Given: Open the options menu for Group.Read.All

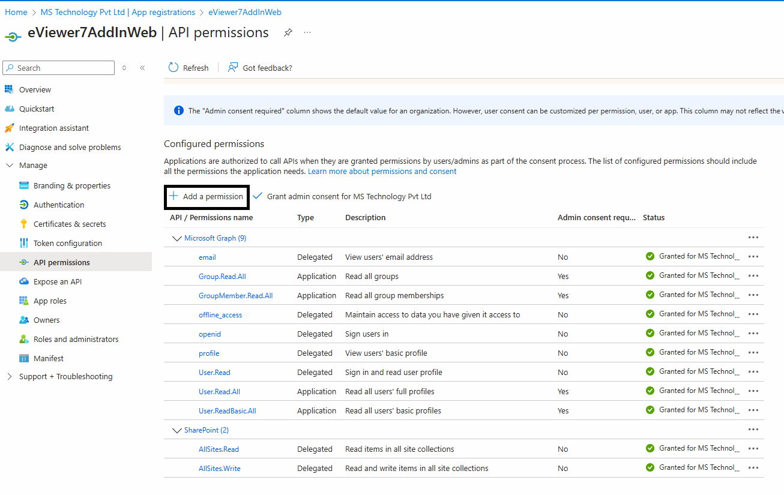Looking at the screenshot, I should (x=753, y=275).
